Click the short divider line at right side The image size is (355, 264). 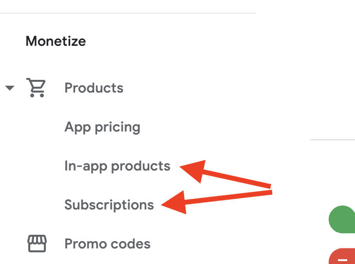[x=333, y=140]
